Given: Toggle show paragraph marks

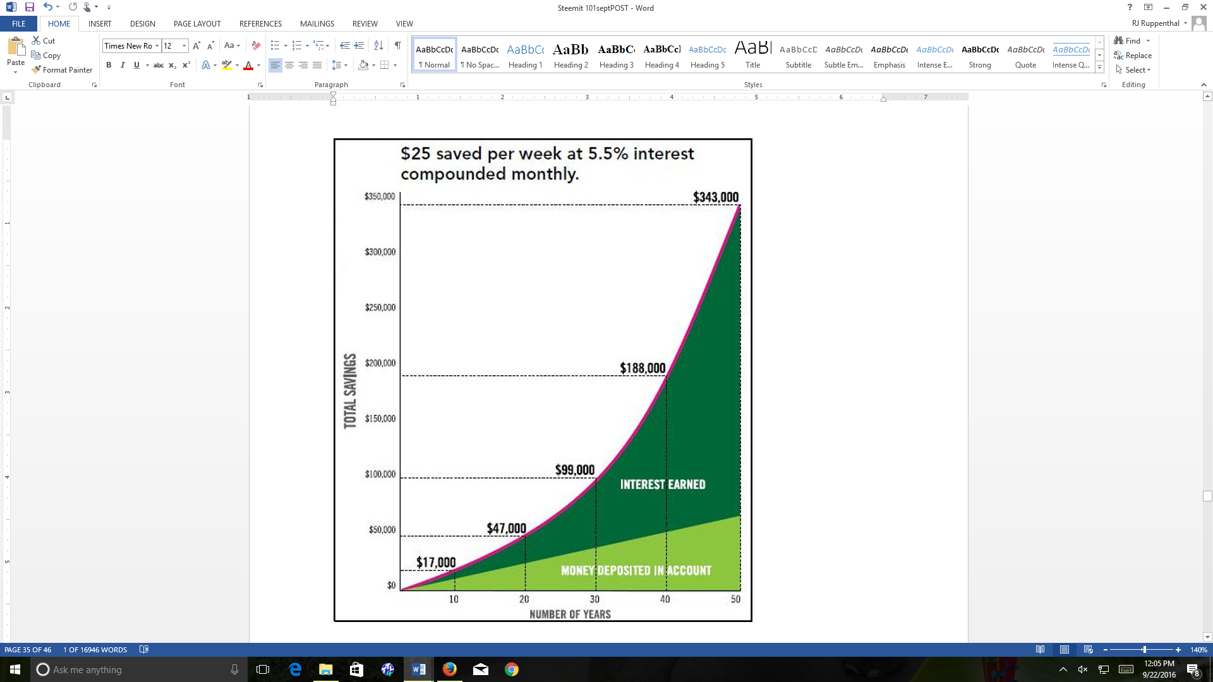Looking at the screenshot, I should pyautogui.click(x=398, y=45).
